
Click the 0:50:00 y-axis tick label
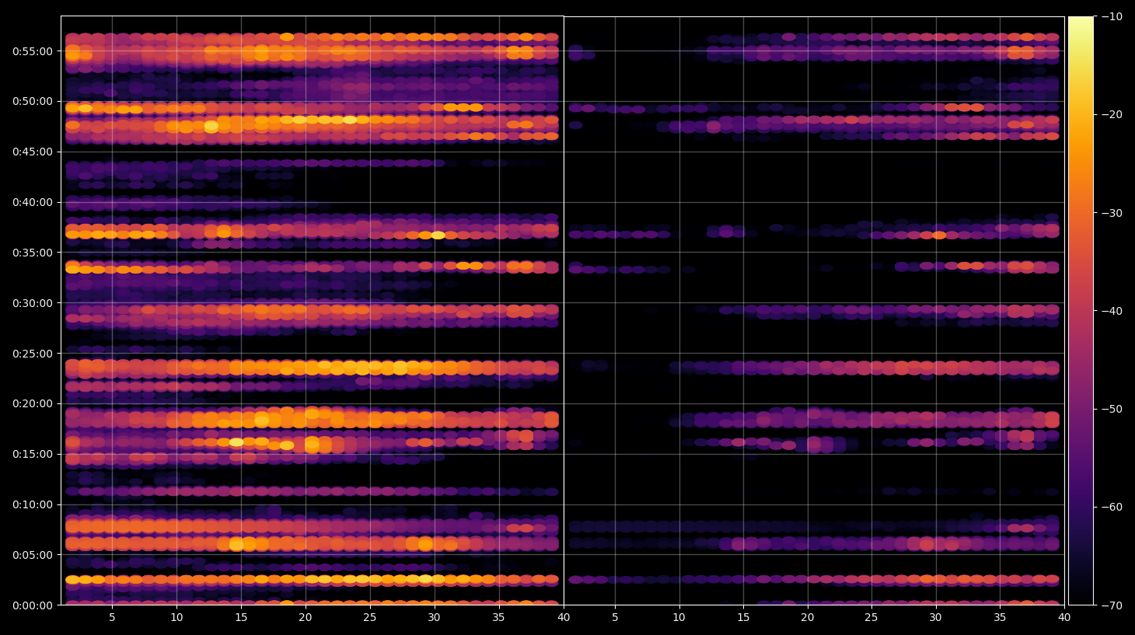point(33,101)
